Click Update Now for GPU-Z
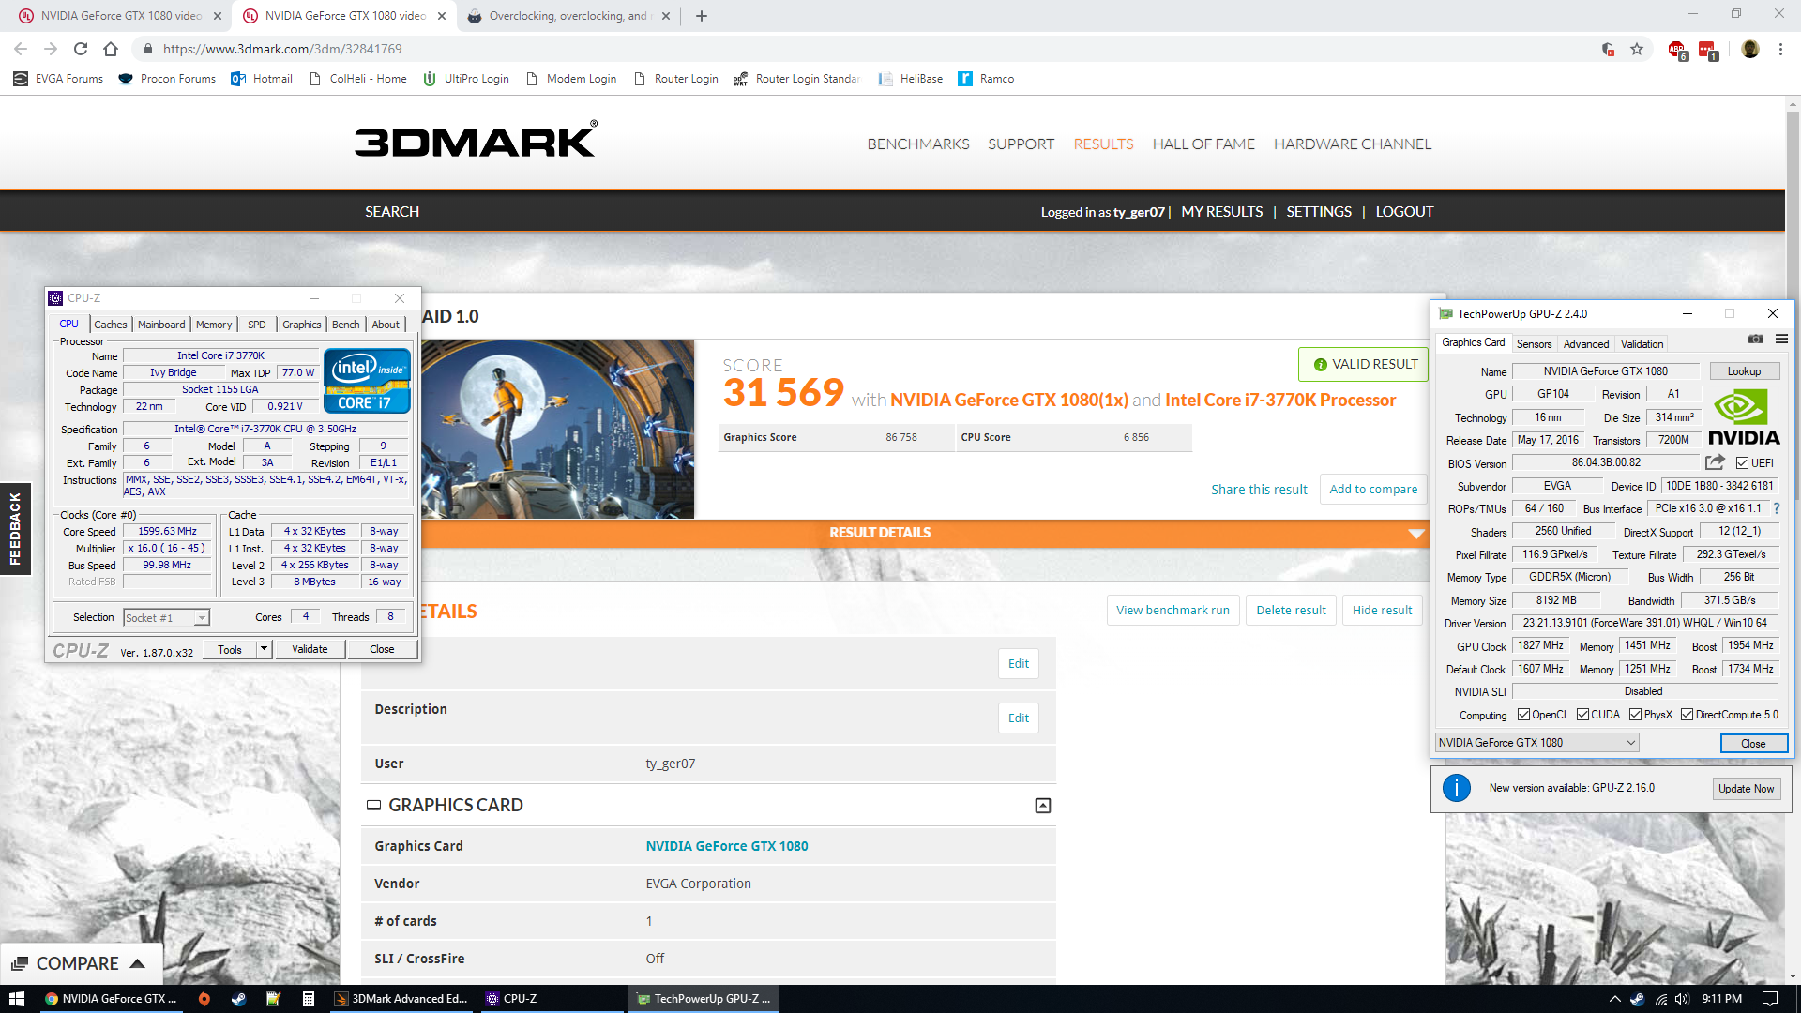Image resolution: width=1801 pixels, height=1013 pixels. 1746,789
